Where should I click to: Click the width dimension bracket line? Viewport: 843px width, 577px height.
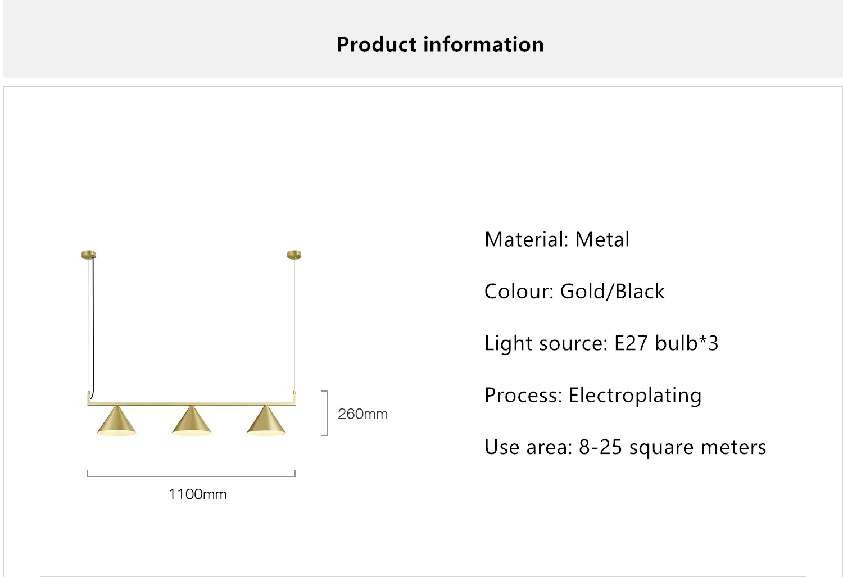[191, 474]
